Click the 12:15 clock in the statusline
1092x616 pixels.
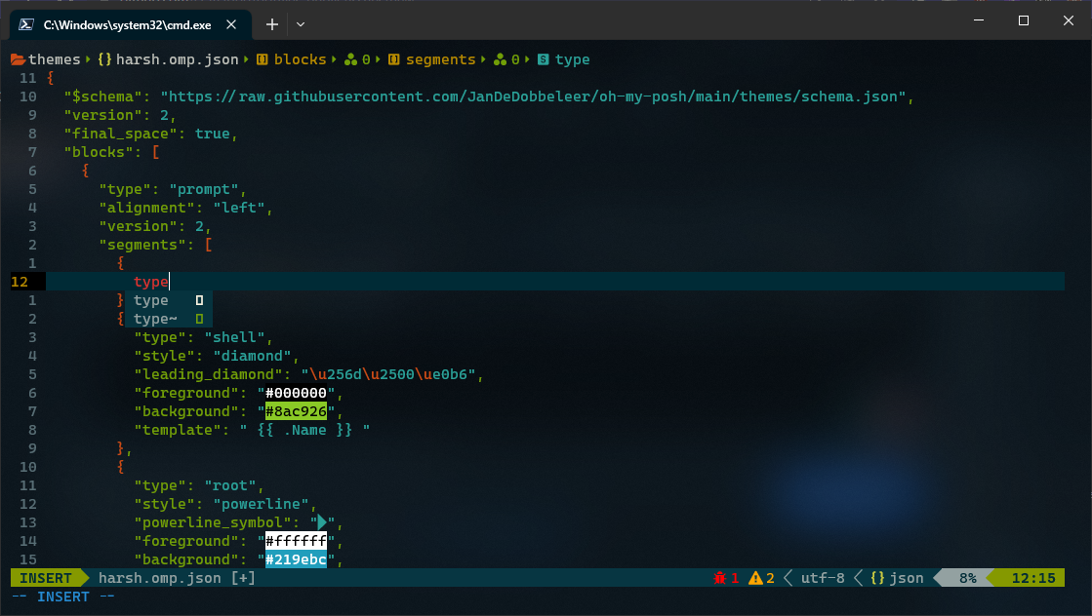click(1036, 577)
